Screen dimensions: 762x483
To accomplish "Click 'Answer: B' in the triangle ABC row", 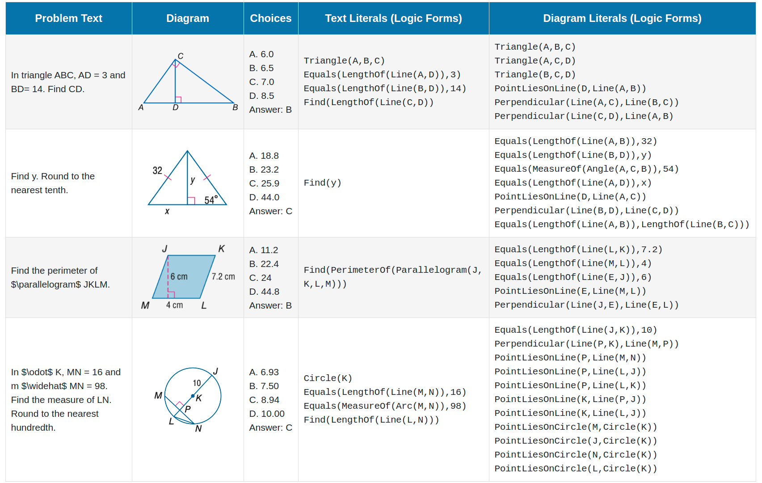I will (270, 110).
